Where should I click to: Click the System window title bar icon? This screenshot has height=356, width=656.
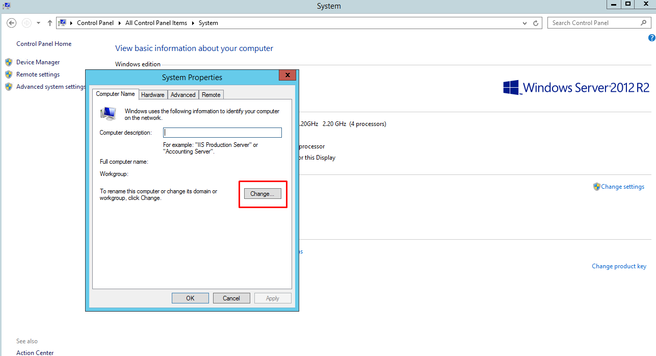click(7, 6)
